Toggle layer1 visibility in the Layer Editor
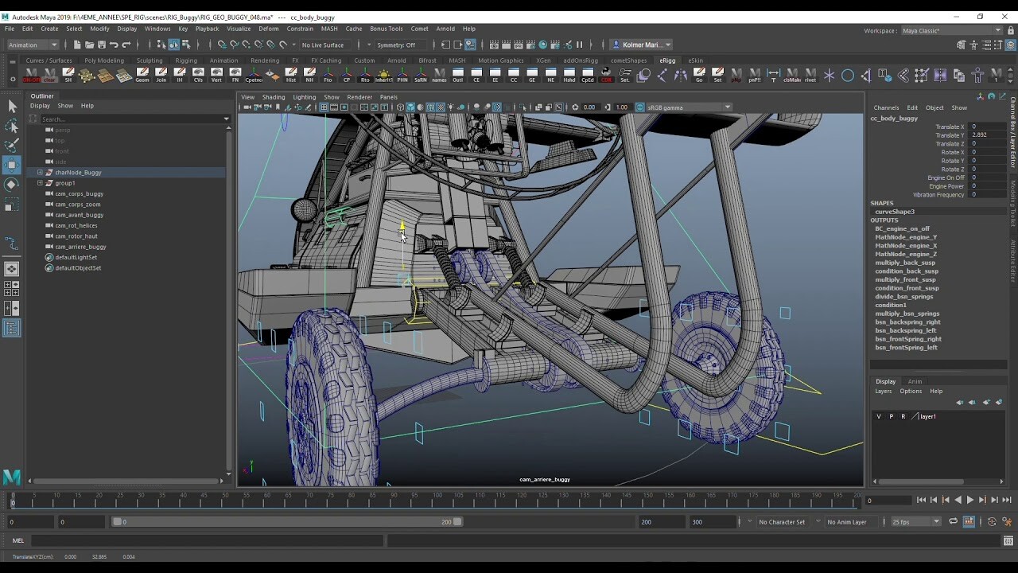The width and height of the screenshot is (1018, 573). click(x=878, y=415)
